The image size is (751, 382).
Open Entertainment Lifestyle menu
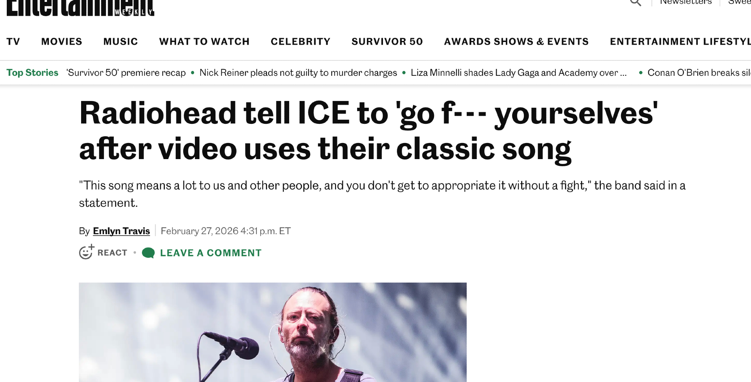[680, 42]
